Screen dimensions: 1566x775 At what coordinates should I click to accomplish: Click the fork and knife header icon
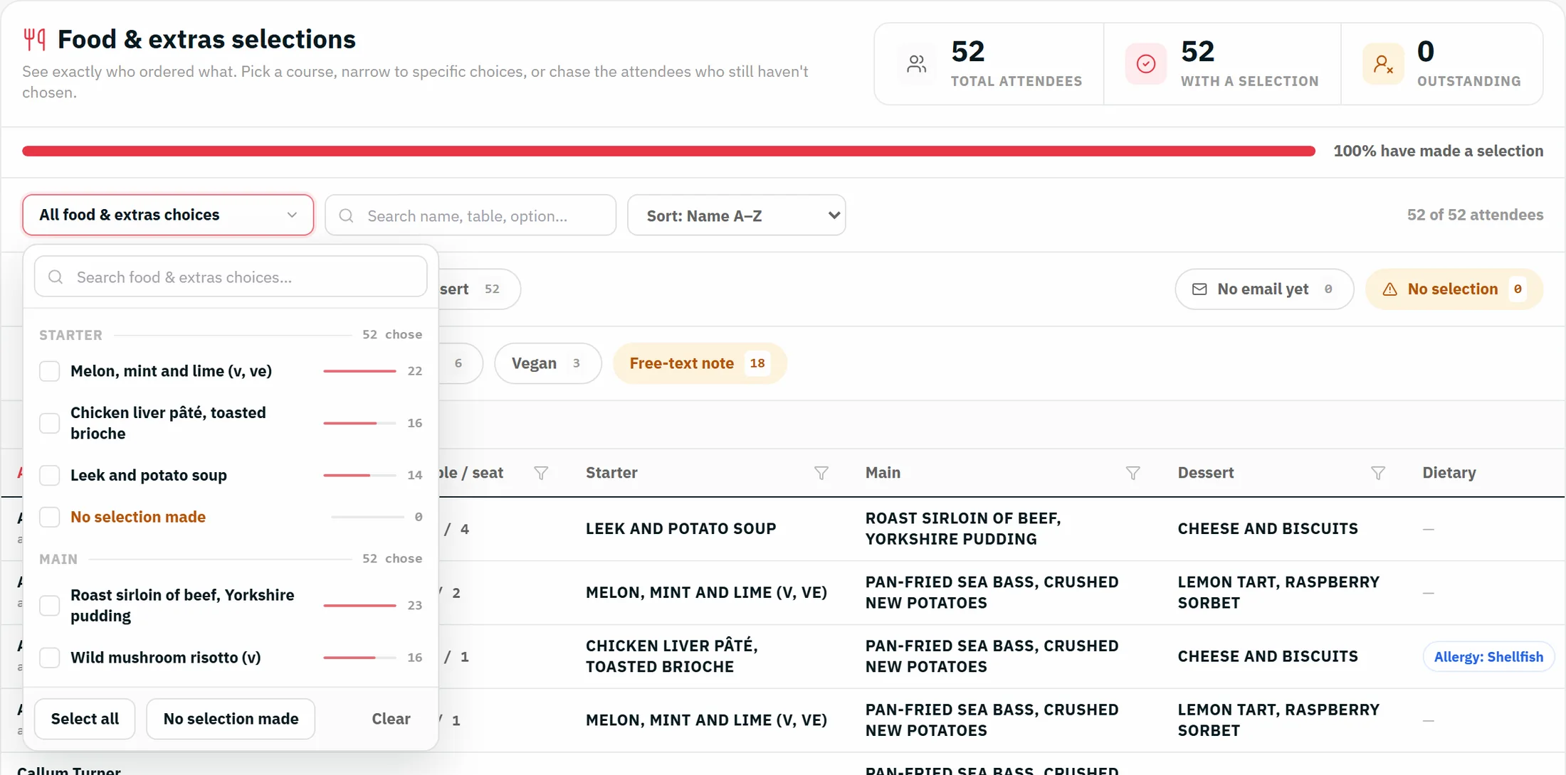pyautogui.click(x=34, y=39)
